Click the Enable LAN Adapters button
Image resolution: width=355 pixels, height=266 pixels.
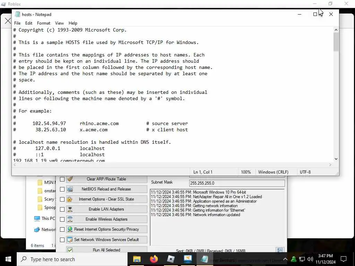107,209
